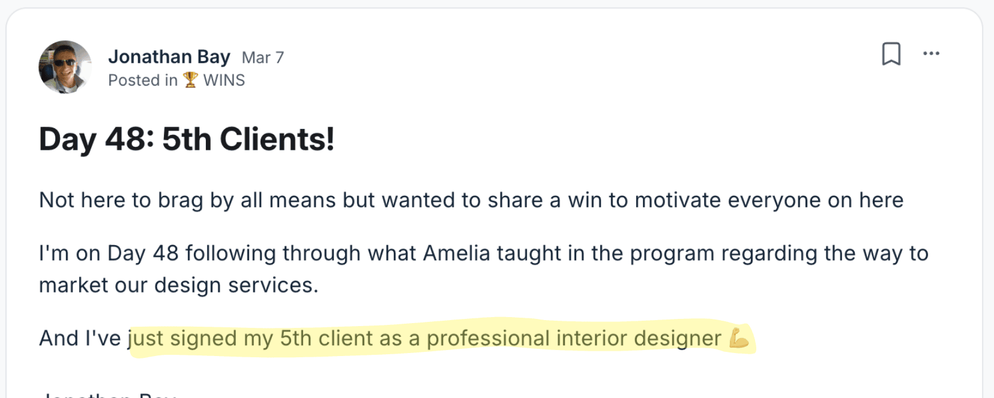Image resolution: width=994 pixels, height=398 pixels.
Task: Click the "Posted in" label
Action: pos(143,80)
